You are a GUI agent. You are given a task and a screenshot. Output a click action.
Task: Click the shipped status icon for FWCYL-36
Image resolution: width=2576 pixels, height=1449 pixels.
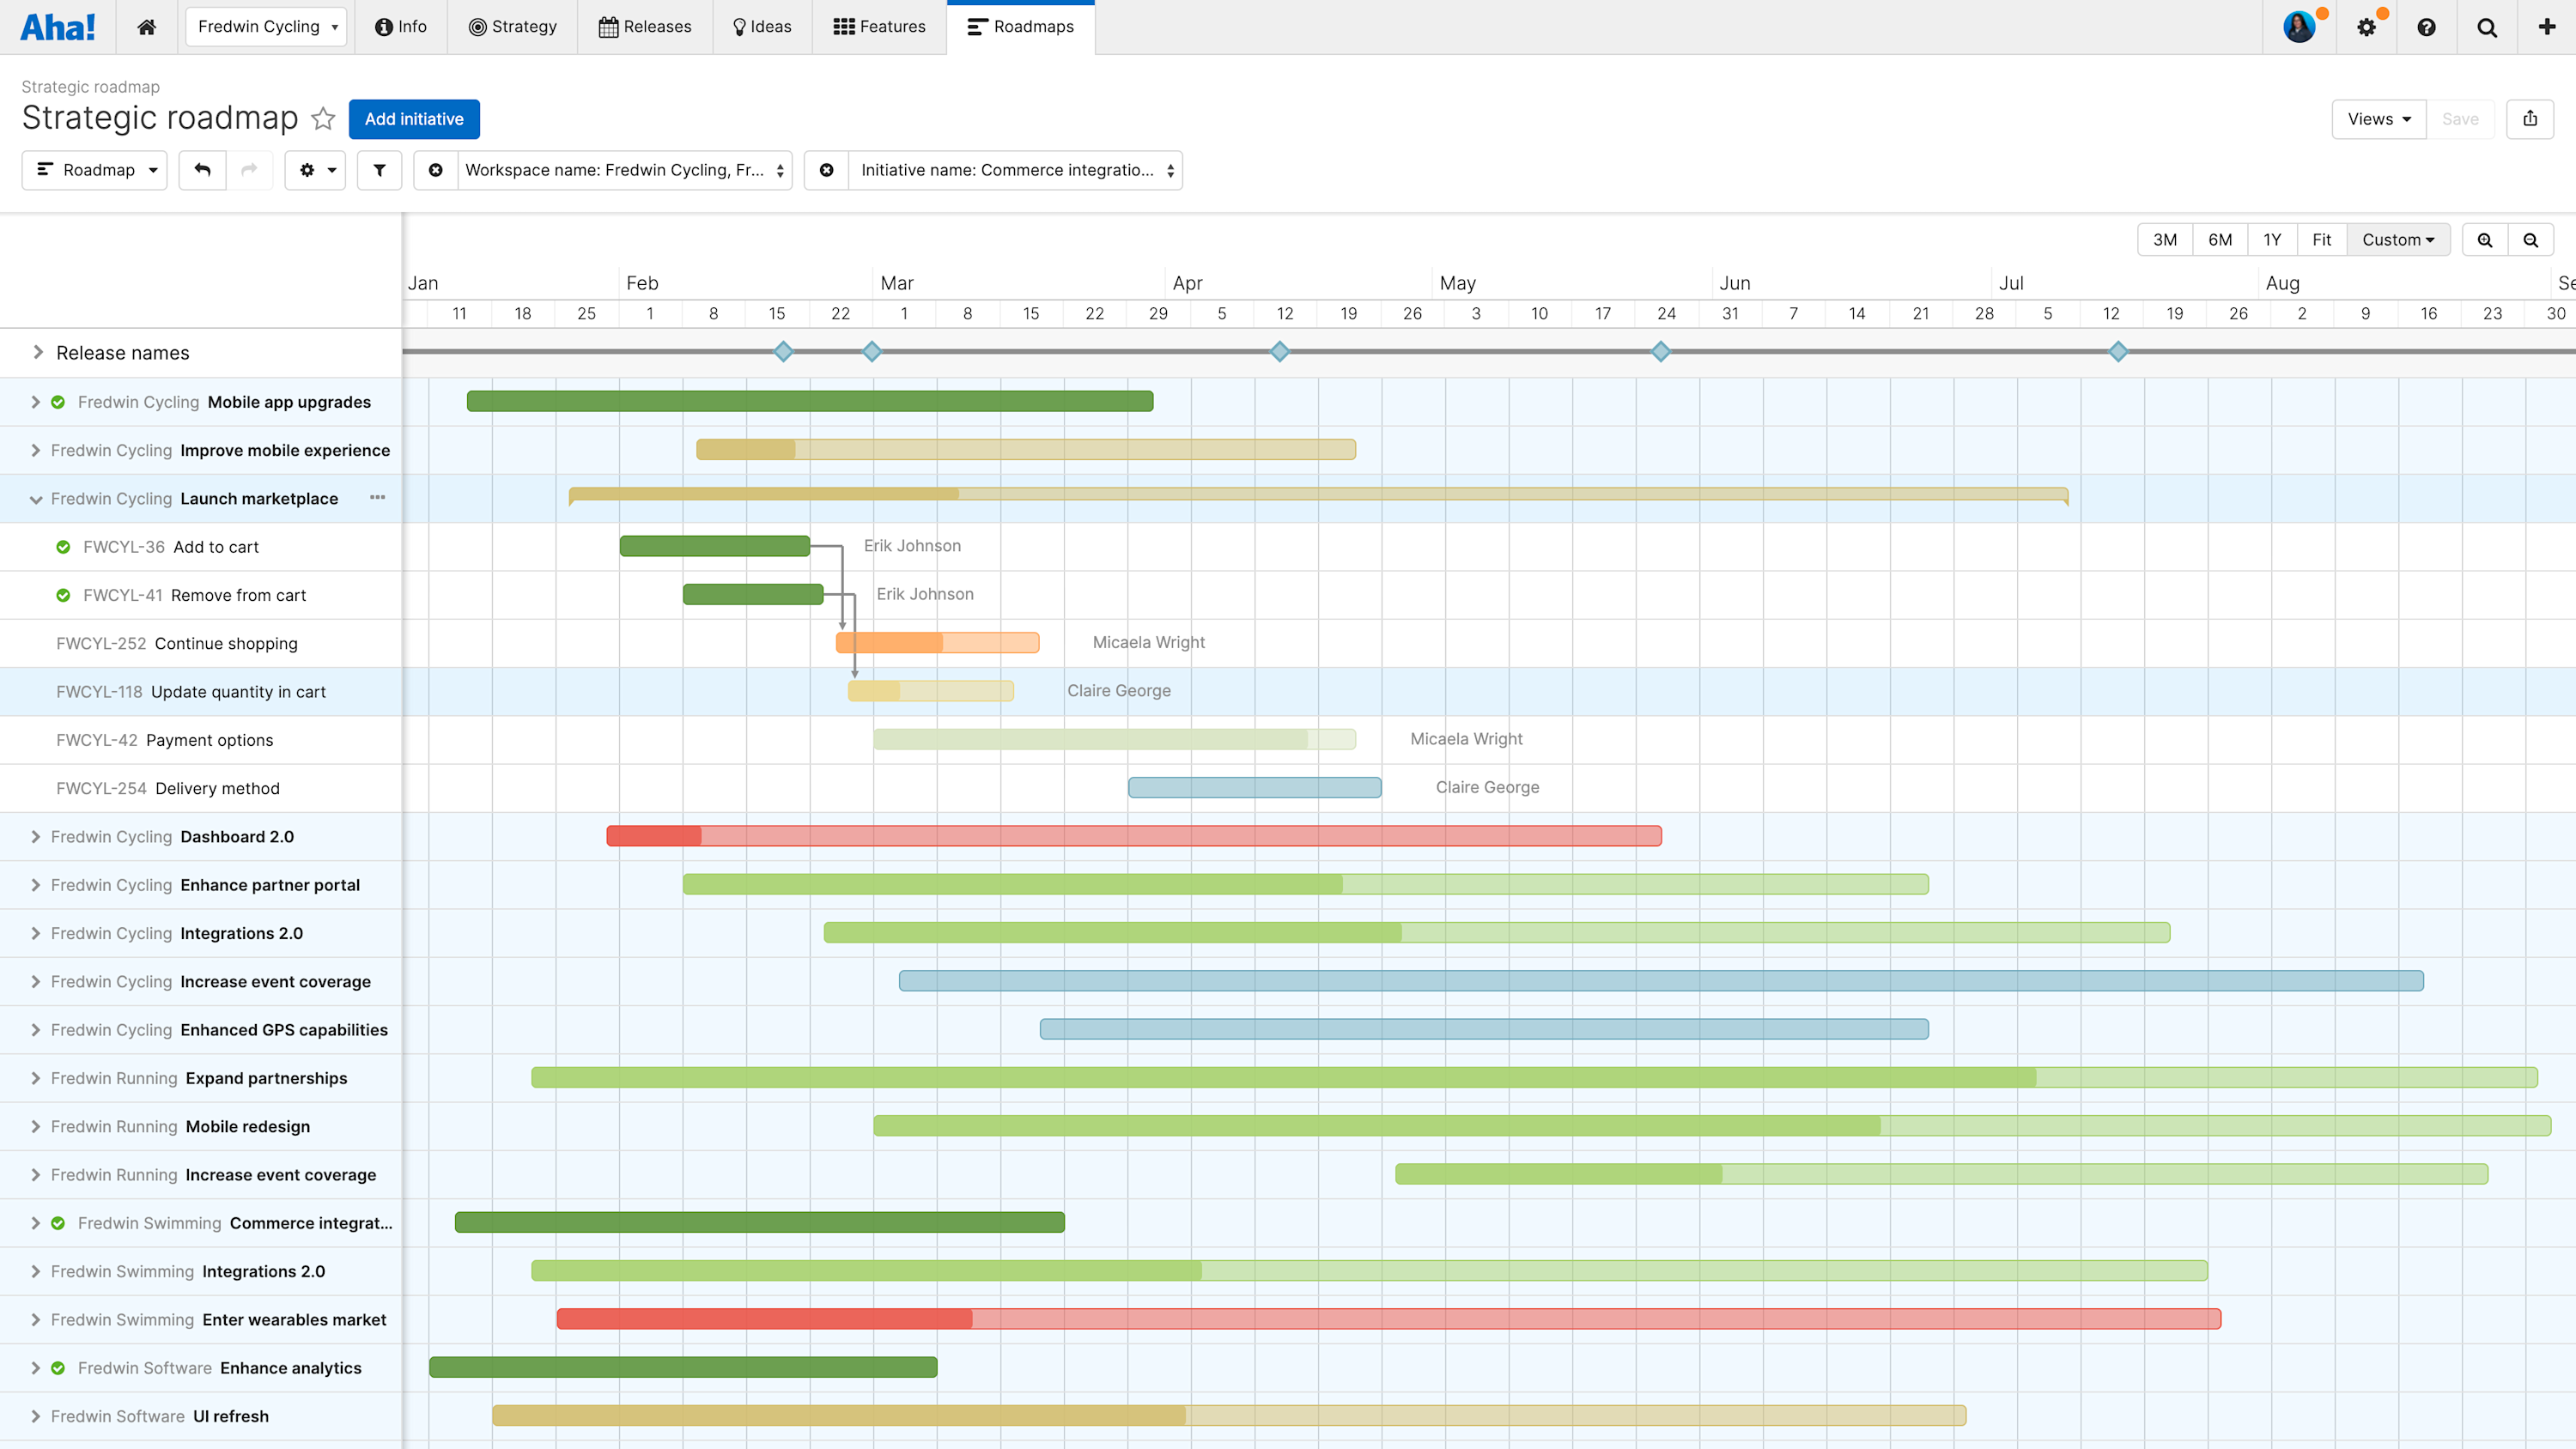[63, 547]
